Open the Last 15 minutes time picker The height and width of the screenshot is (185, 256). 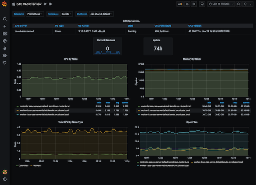(x=221, y=4)
